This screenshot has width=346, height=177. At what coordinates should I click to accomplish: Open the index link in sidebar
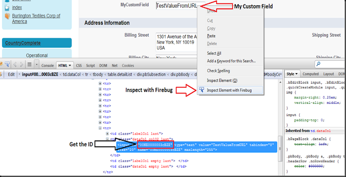coord(17,7)
